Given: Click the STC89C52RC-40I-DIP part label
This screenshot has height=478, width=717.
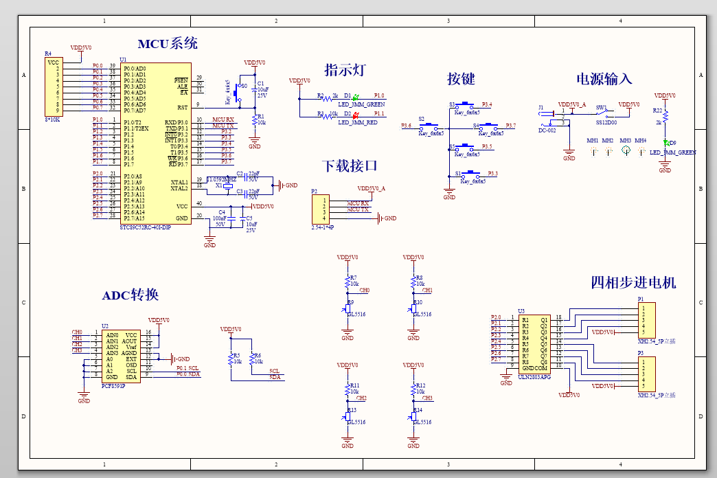Looking at the screenshot, I should pyautogui.click(x=146, y=227).
